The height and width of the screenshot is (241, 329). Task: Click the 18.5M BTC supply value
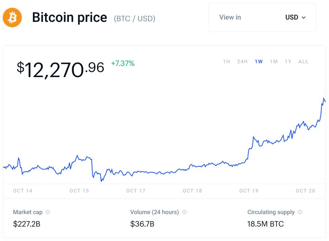tap(265, 223)
